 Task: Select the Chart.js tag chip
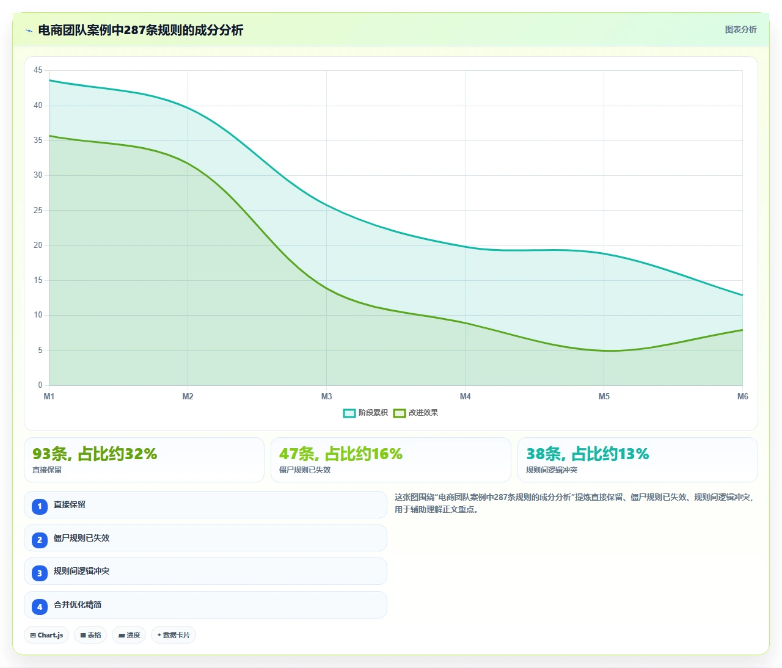(x=46, y=635)
